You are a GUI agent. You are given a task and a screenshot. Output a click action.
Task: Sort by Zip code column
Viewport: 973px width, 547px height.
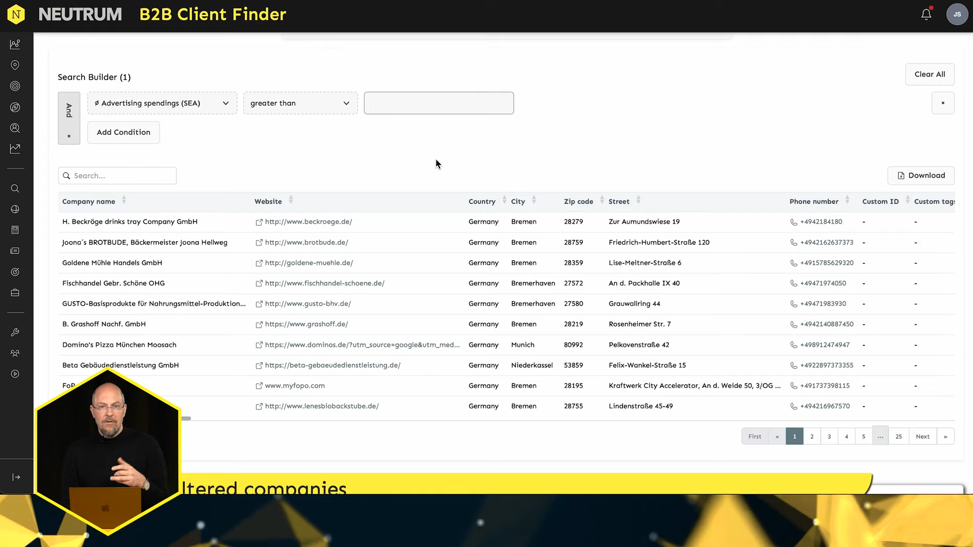click(602, 201)
